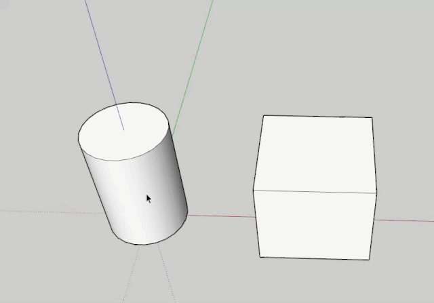Select the cube's top face
Viewport: 434px width, 303px height.
315,154
